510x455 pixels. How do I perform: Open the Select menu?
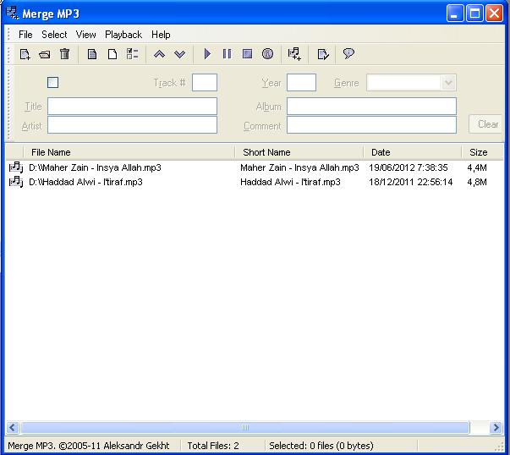(54, 35)
